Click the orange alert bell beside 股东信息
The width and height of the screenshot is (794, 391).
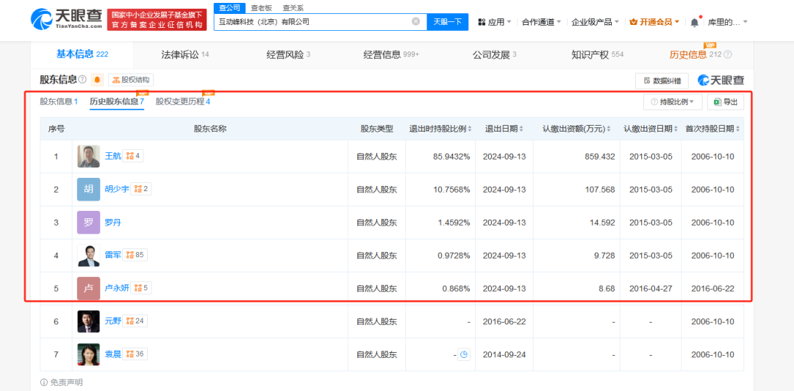(97, 80)
